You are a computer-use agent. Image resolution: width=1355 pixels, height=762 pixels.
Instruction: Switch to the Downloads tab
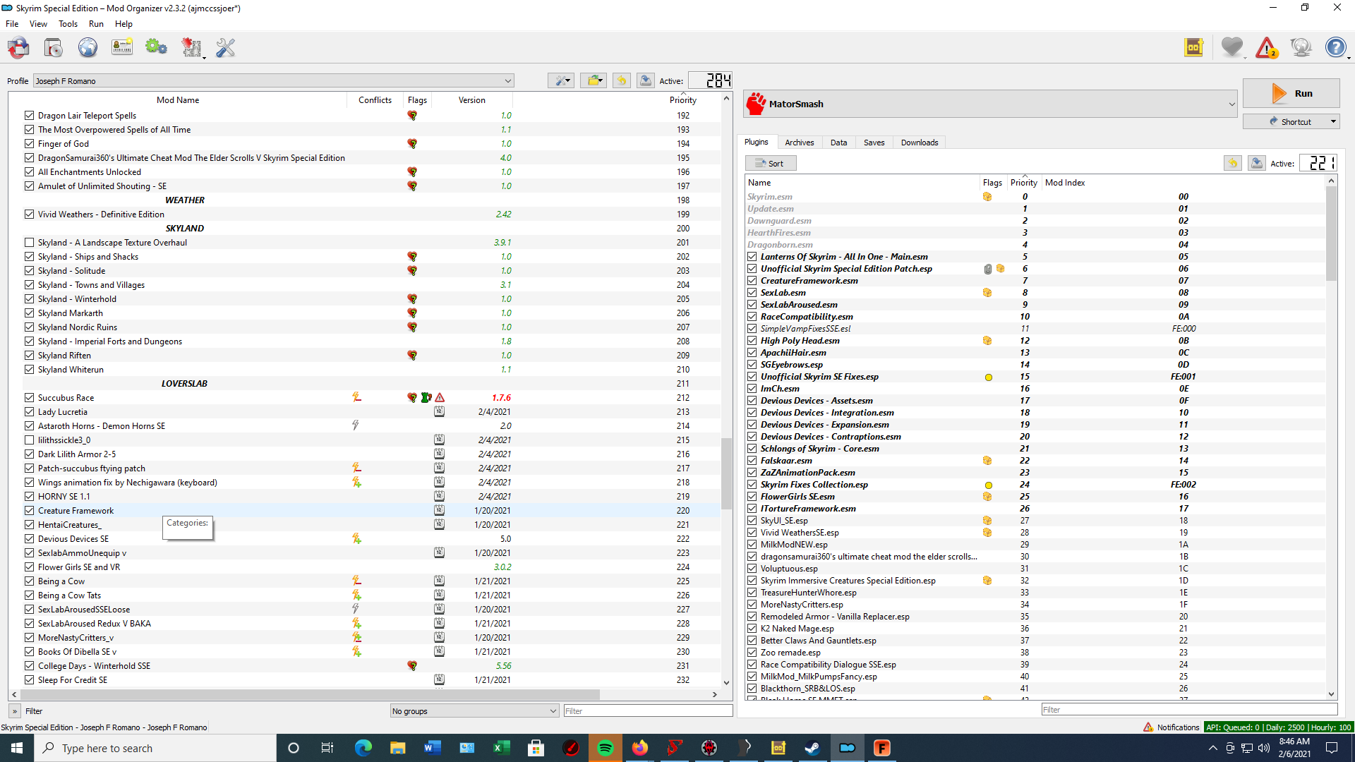(x=919, y=143)
